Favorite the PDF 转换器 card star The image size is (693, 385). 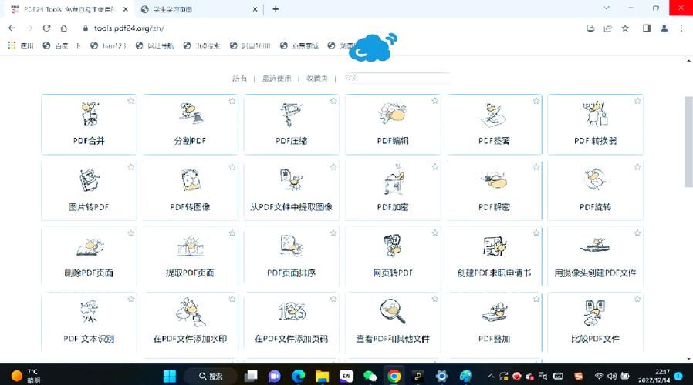pos(637,101)
